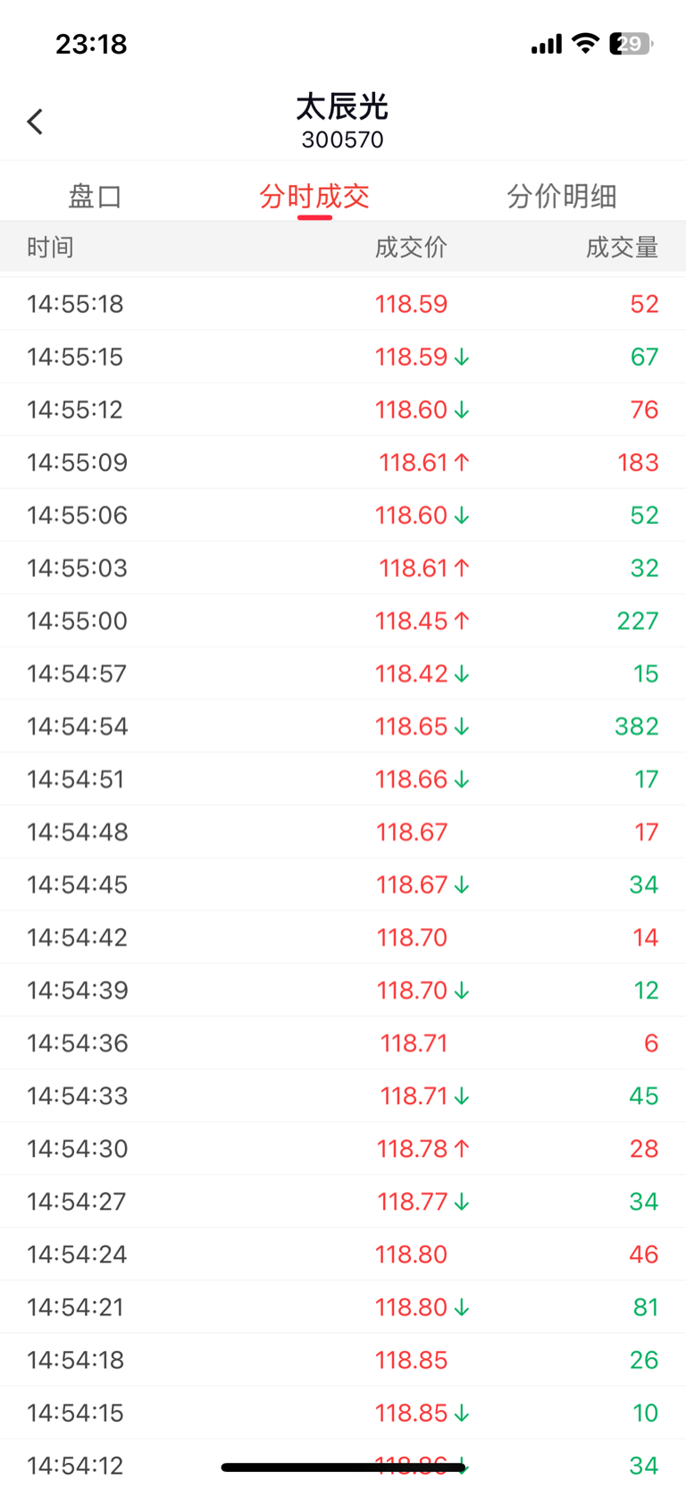Switch to the 盘口 tab

point(95,196)
